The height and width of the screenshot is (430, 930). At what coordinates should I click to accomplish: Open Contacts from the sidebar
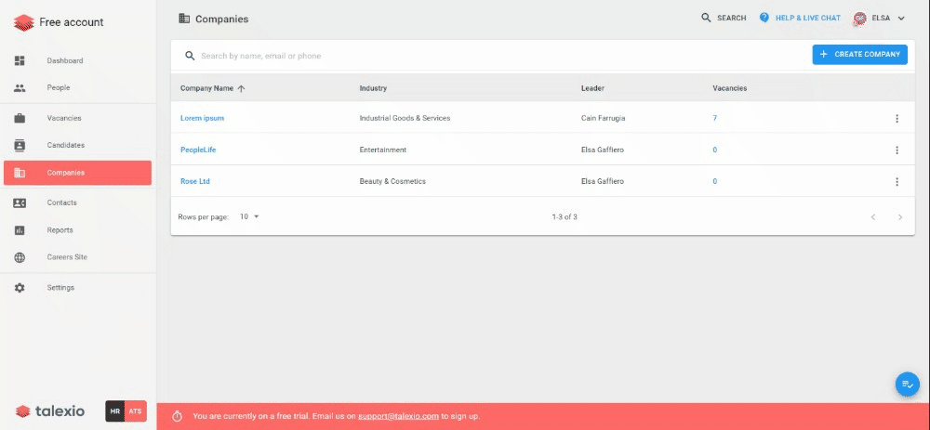click(x=78, y=202)
